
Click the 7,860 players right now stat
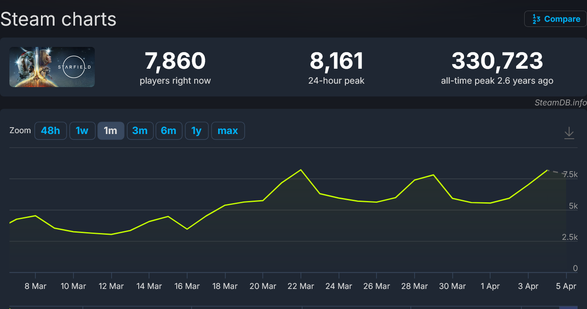point(175,68)
